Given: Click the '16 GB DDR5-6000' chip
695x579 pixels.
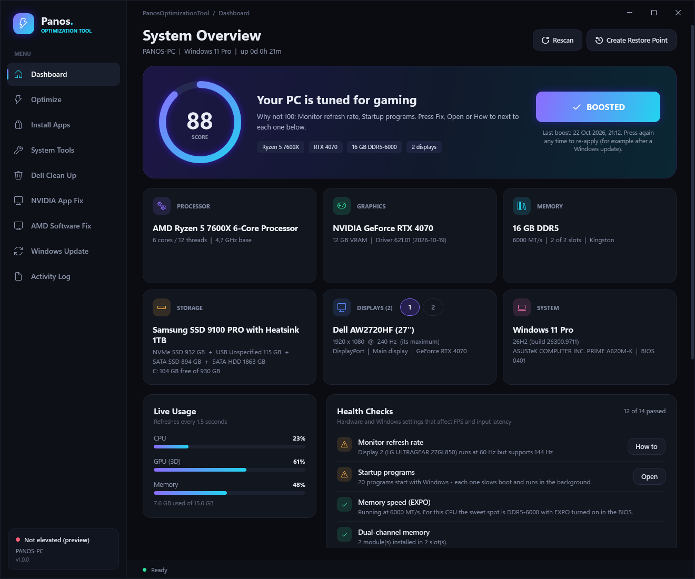Looking at the screenshot, I should click(x=374, y=147).
